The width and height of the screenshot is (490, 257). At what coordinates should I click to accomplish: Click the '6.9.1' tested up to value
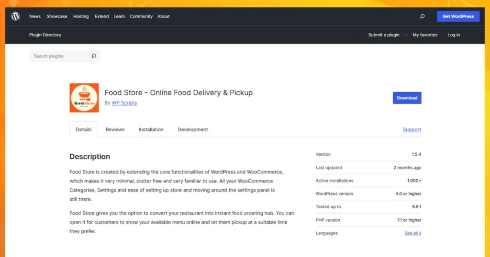point(417,207)
